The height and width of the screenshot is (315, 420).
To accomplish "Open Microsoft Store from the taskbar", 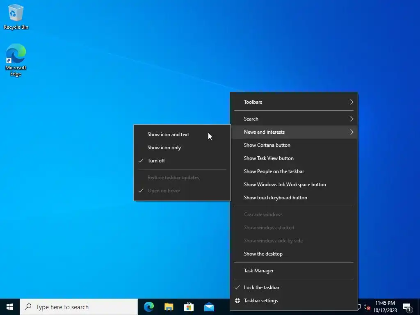I will coord(189,307).
